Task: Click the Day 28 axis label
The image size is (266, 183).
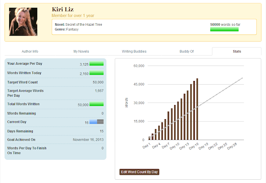Action: point(232,146)
